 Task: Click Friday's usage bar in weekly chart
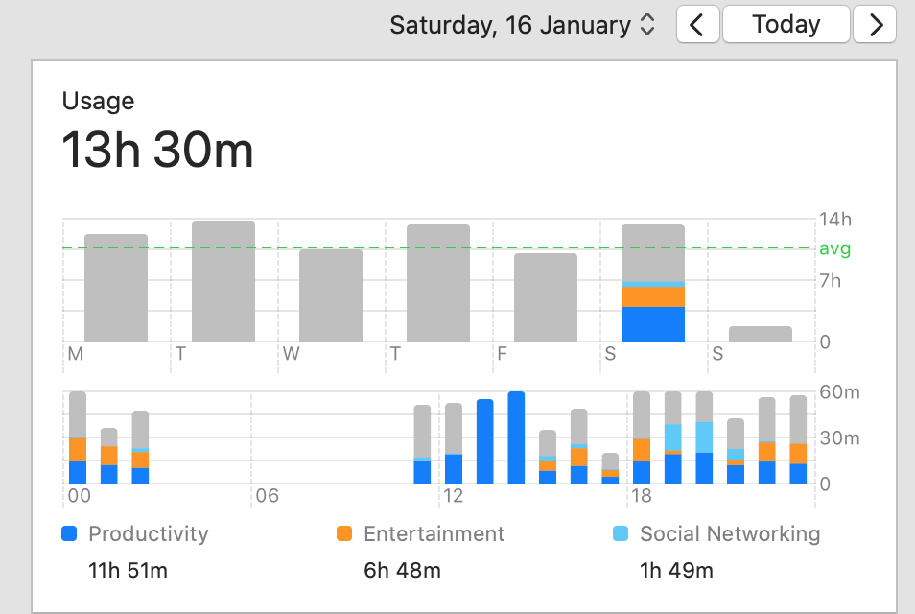(x=546, y=297)
